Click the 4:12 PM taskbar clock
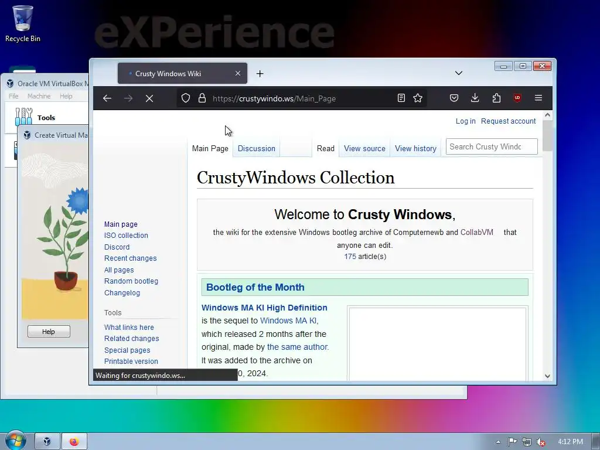This screenshot has width=600, height=450. pos(570,442)
